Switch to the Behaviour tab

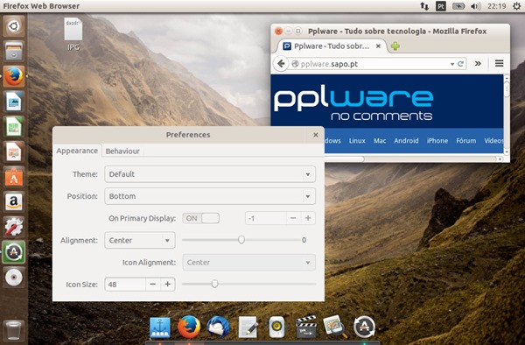tap(122, 151)
